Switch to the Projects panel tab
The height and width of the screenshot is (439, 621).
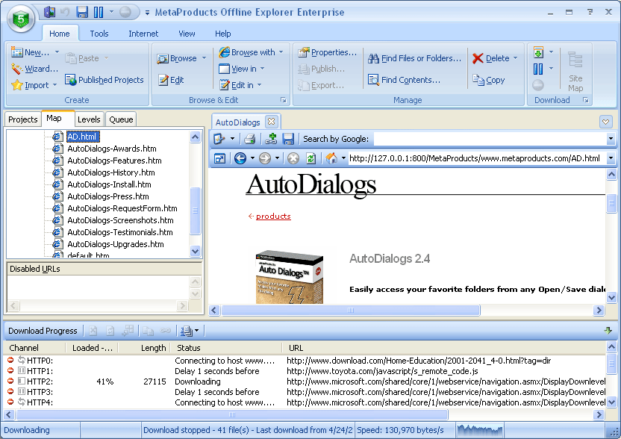click(22, 119)
